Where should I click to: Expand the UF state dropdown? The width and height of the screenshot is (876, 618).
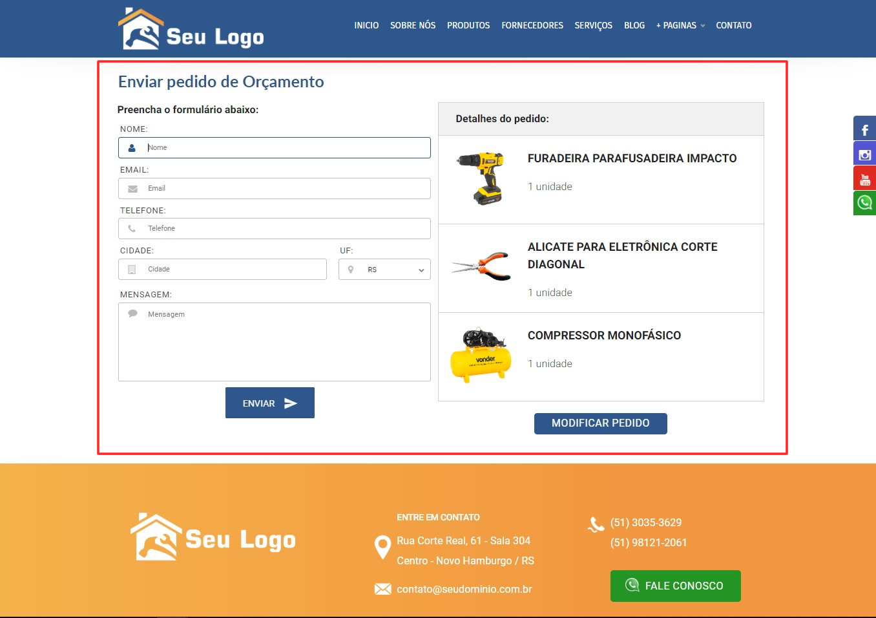pos(384,270)
